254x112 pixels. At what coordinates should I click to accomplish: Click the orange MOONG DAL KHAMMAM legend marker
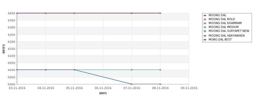[x=205, y=23]
